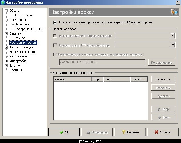Click the Вверх move-up button
181x143 pixels.
[163, 109]
